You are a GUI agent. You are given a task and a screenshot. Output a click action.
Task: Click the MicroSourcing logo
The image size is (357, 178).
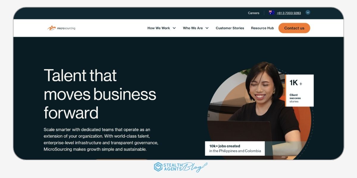tap(61, 28)
